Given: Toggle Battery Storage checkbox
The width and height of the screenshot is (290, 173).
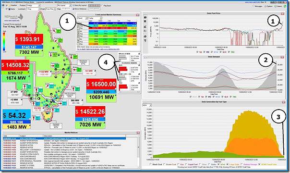Looking at the screenshot, I should click(x=242, y=164).
